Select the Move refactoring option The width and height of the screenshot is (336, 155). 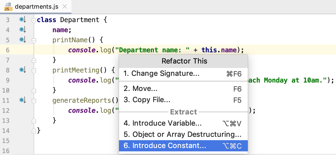point(141,89)
